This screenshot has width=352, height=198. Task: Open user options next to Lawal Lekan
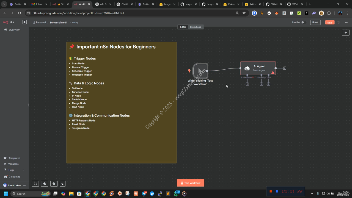[24, 185]
